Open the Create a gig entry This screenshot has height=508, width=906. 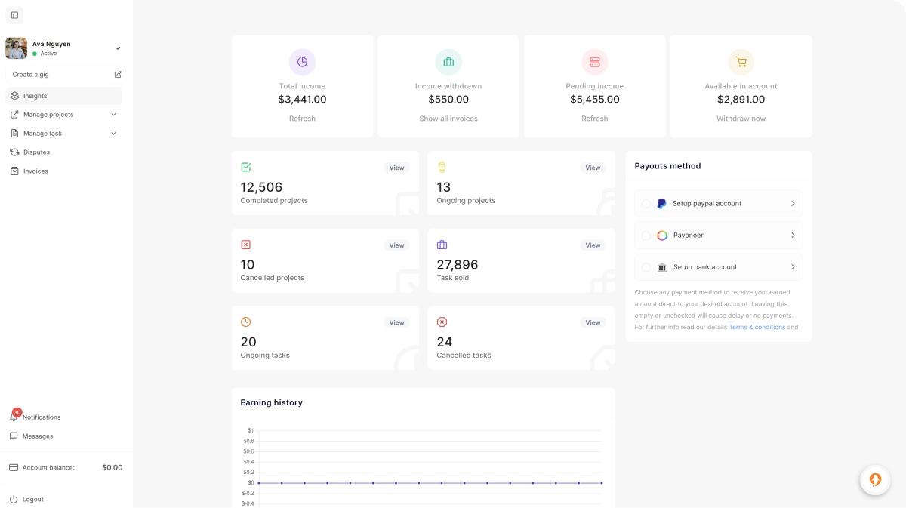coord(63,75)
